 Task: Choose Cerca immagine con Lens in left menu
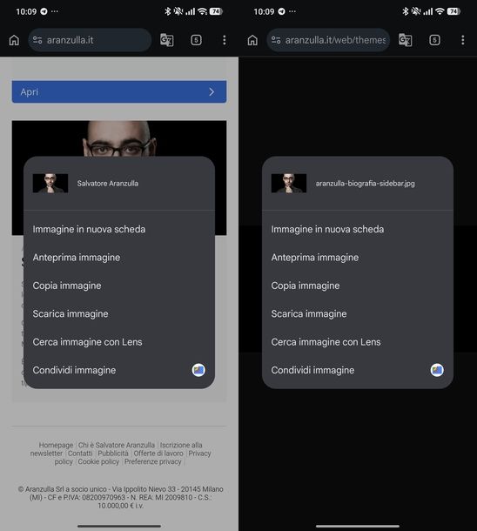point(119,342)
